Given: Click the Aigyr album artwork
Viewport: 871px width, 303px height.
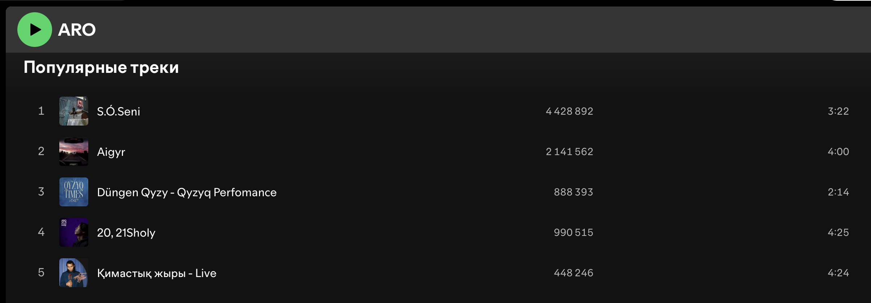Looking at the screenshot, I should pos(74,151).
